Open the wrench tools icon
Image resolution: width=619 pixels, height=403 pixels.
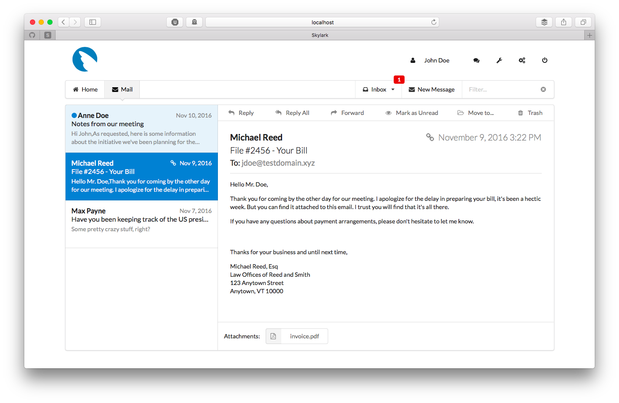coord(499,61)
